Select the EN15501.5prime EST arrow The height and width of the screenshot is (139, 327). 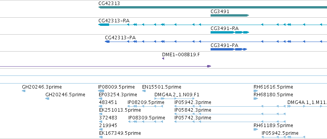[x=144, y=91]
